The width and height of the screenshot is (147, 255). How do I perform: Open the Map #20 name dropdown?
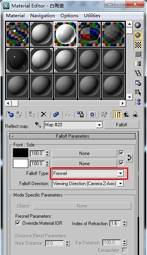click(99, 125)
